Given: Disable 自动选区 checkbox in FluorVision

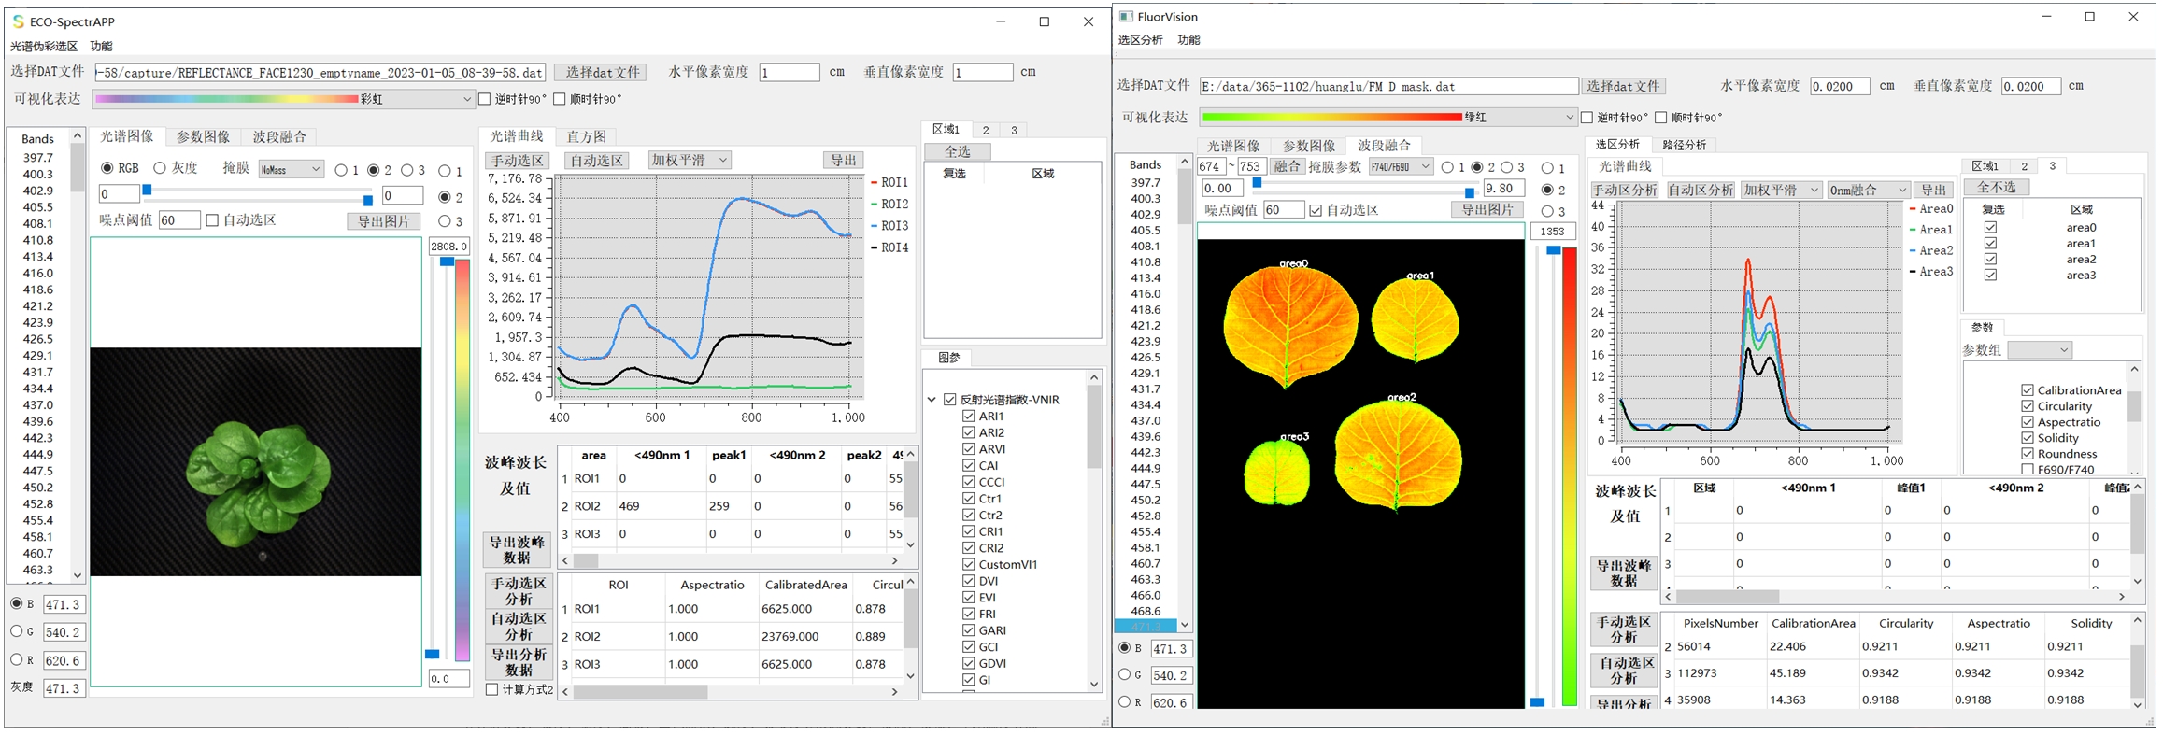Looking at the screenshot, I should [1316, 210].
